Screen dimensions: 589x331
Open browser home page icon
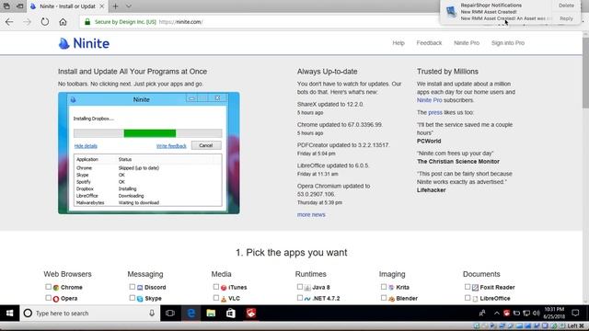(x=63, y=22)
